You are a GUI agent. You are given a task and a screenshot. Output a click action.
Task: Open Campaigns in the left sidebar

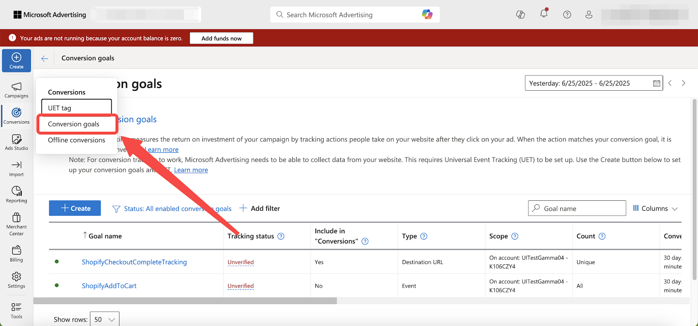tap(17, 90)
